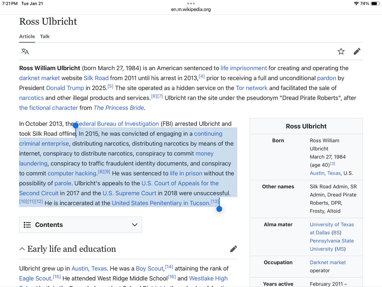Open citation reference [14]

(x=169, y=267)
